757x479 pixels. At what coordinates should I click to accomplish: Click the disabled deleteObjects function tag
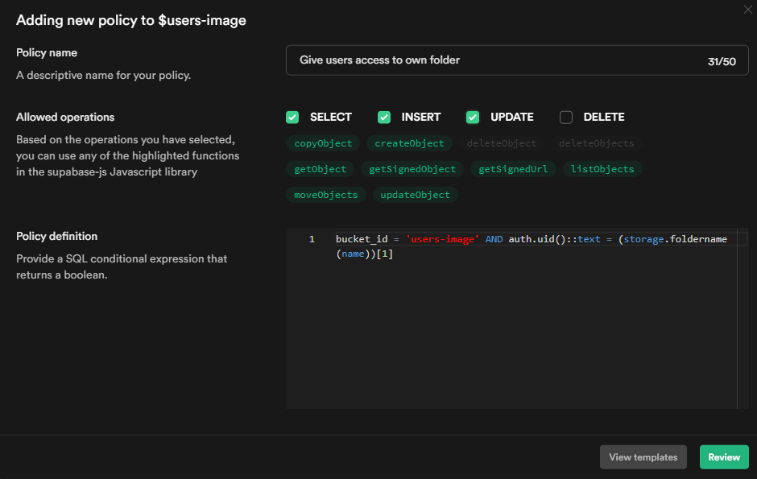tap(596, 143)
